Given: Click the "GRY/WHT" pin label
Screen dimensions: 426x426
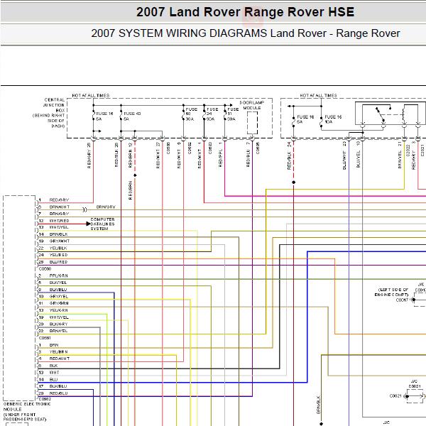Looking at the screenshot, I should [x=60, y=241].
